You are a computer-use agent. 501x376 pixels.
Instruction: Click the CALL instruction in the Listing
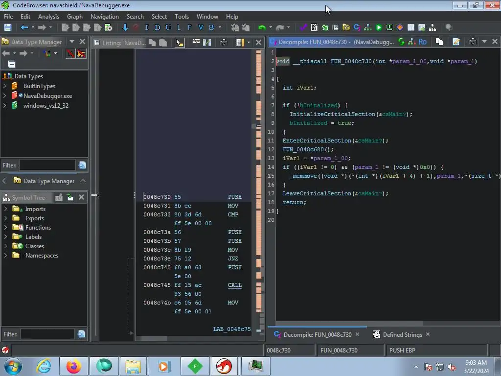click(234, 285)
